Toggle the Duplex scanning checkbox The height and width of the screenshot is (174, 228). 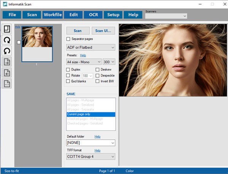tap(68, 70)
